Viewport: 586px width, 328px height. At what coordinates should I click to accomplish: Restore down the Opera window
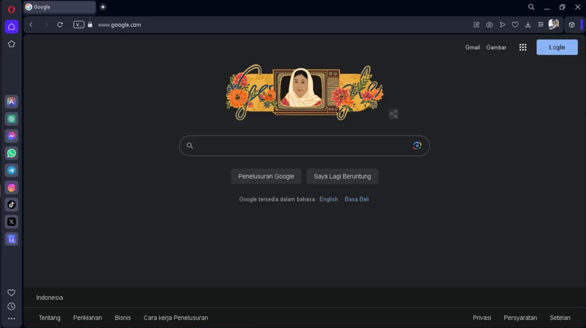point(562,7)
